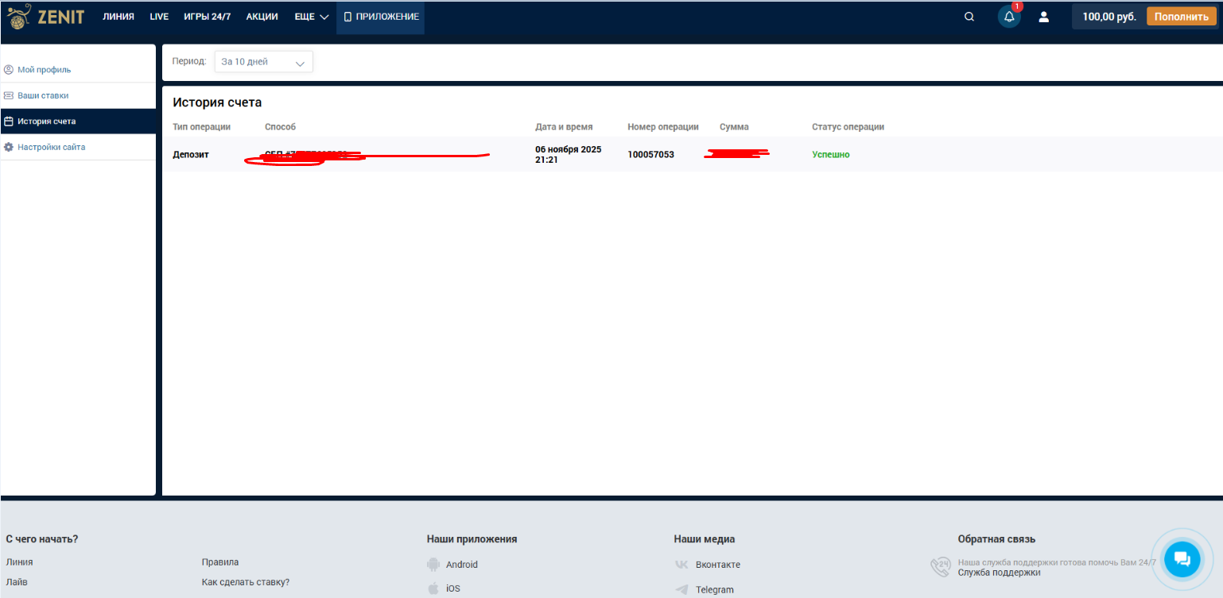Open notifications bell icon
The width and height of the screenshot is (1223, 598).
click(1009, 17)
